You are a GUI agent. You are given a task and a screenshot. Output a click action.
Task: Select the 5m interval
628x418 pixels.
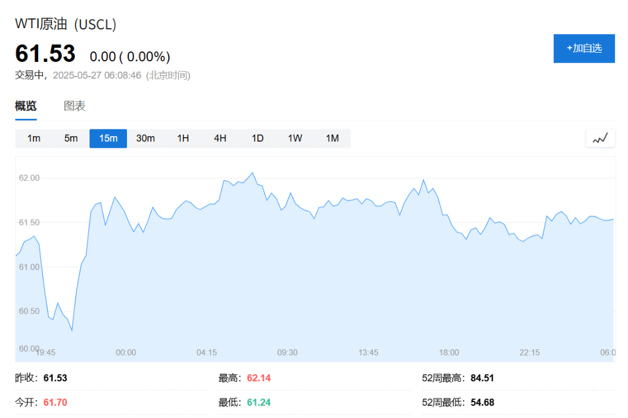pyautogui.click(x=71, y=139)
